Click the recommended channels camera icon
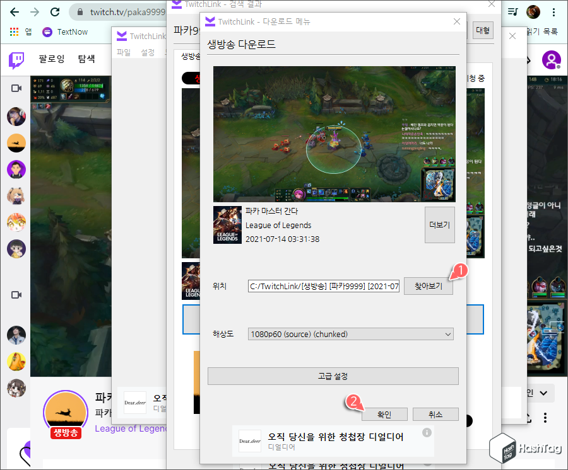 pos(16,295)
